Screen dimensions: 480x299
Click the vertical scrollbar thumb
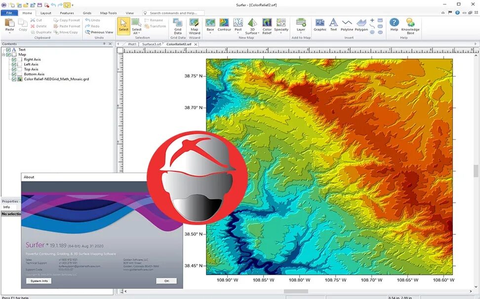pos(476,171)
